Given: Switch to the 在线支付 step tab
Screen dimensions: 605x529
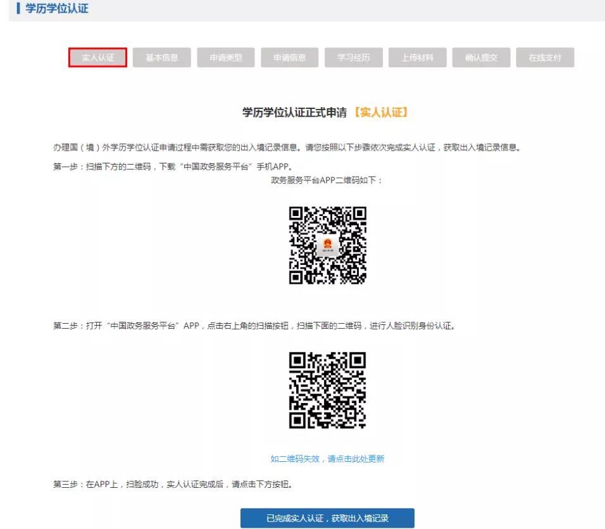Looking at the screenshot, I should [x=545, y=58].
